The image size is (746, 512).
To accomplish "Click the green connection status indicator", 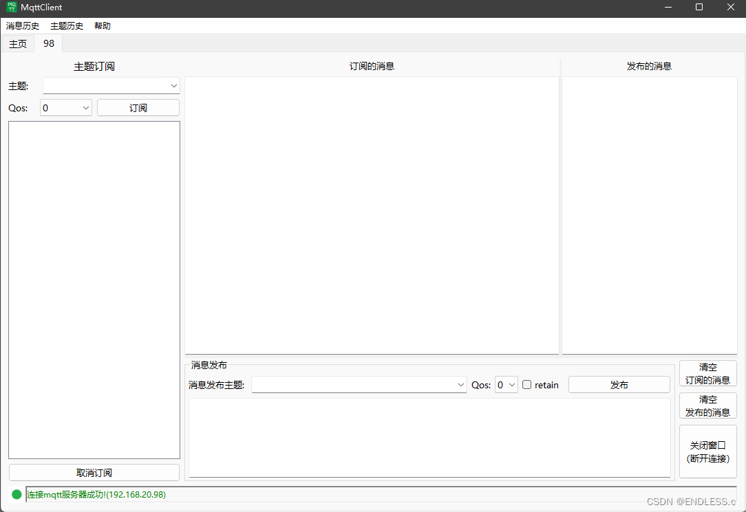I will (x=14, y=493).
